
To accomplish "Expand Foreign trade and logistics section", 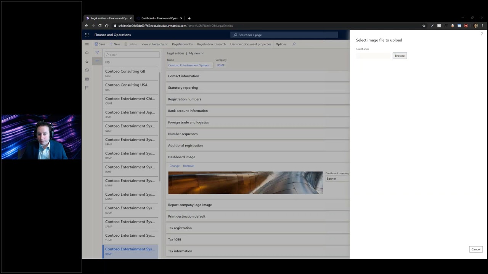I will (x=258, y=122).
